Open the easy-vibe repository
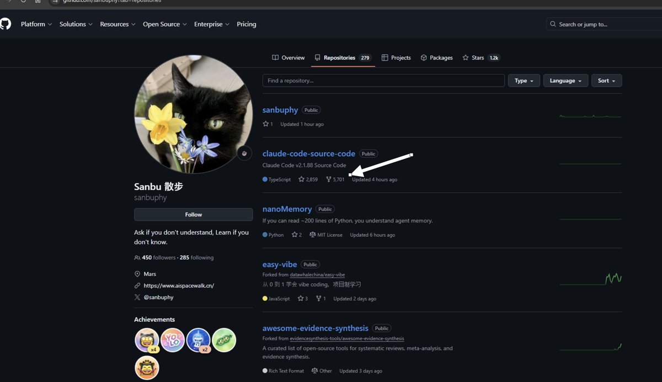This screenshot has width=662, height=382. [280, 264]
